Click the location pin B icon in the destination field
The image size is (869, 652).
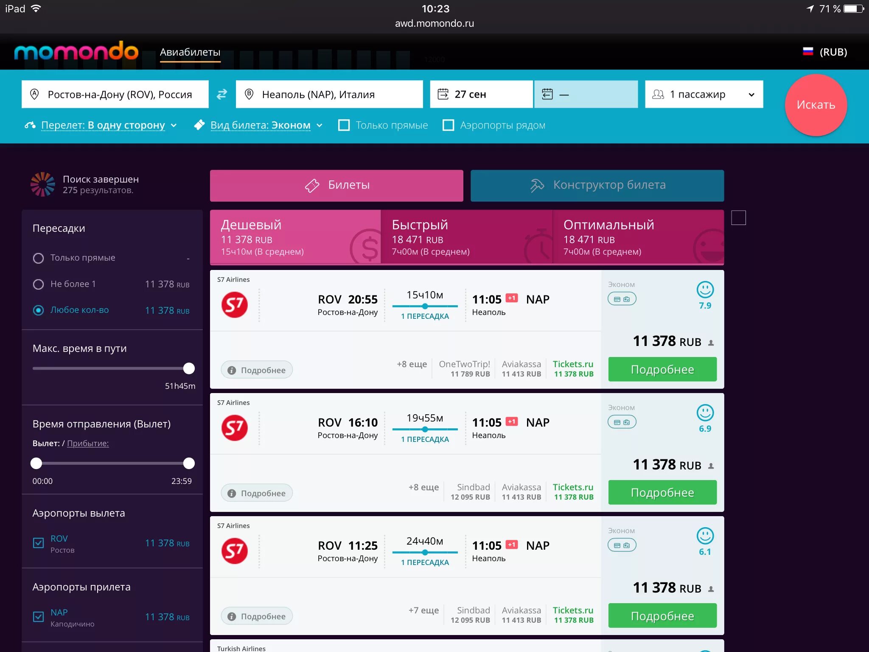pos(249,94)
